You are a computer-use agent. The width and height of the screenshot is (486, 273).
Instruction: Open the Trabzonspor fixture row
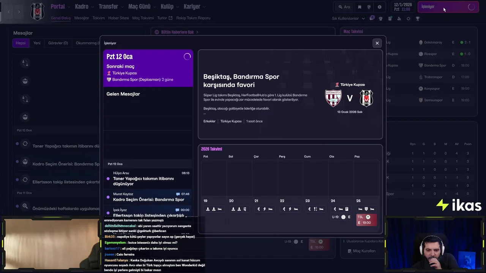[x=429, y=77]
